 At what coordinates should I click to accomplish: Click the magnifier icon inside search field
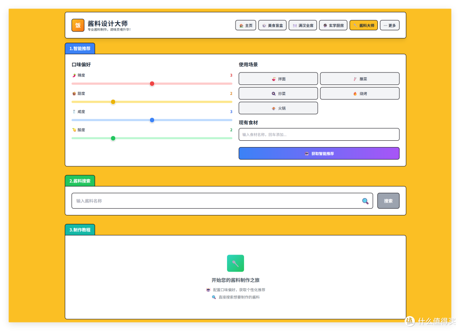[x=365, y=201]
